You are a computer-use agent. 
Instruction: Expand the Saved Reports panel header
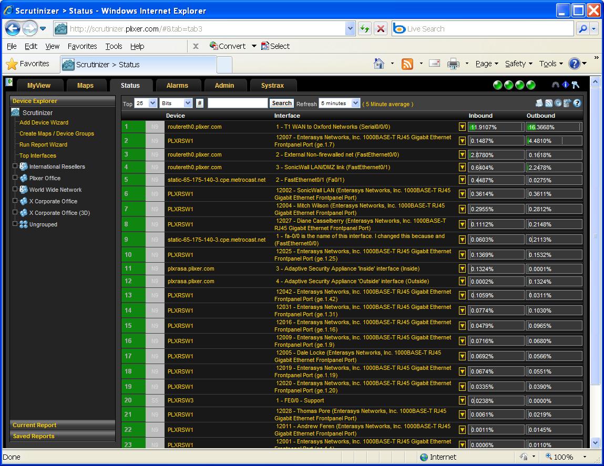click(x=63, y=437)
